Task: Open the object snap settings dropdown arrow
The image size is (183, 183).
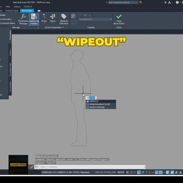Action: click(164, 172)
